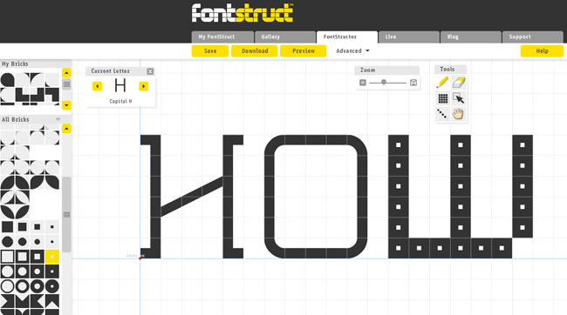Close the Current Letter panel
Viewport: 567px width, 315px height.
(150, 71)
